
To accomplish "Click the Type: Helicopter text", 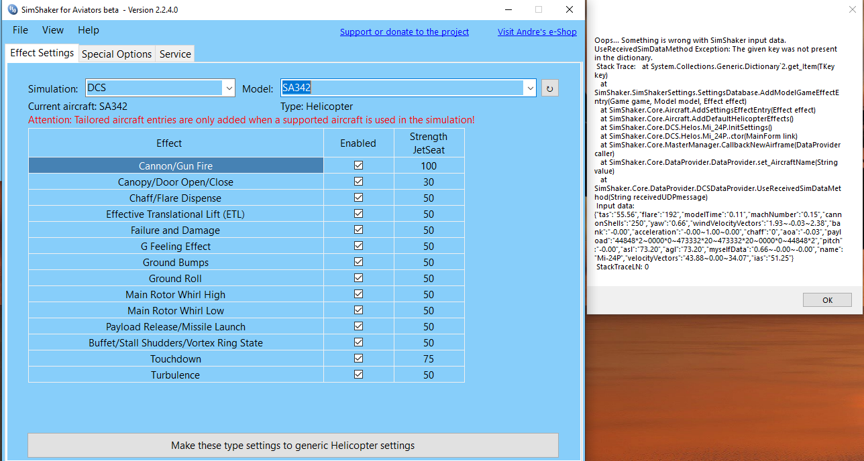I will pos(317,107).
